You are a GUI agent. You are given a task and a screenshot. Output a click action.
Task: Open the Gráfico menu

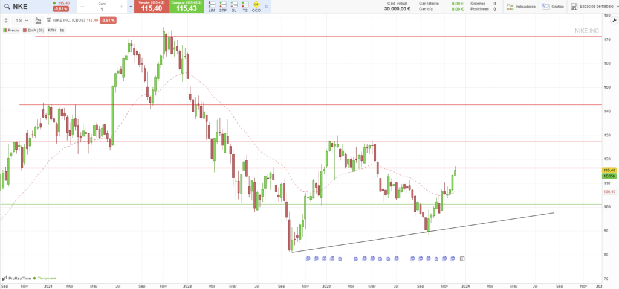click(x=553, y=7)
